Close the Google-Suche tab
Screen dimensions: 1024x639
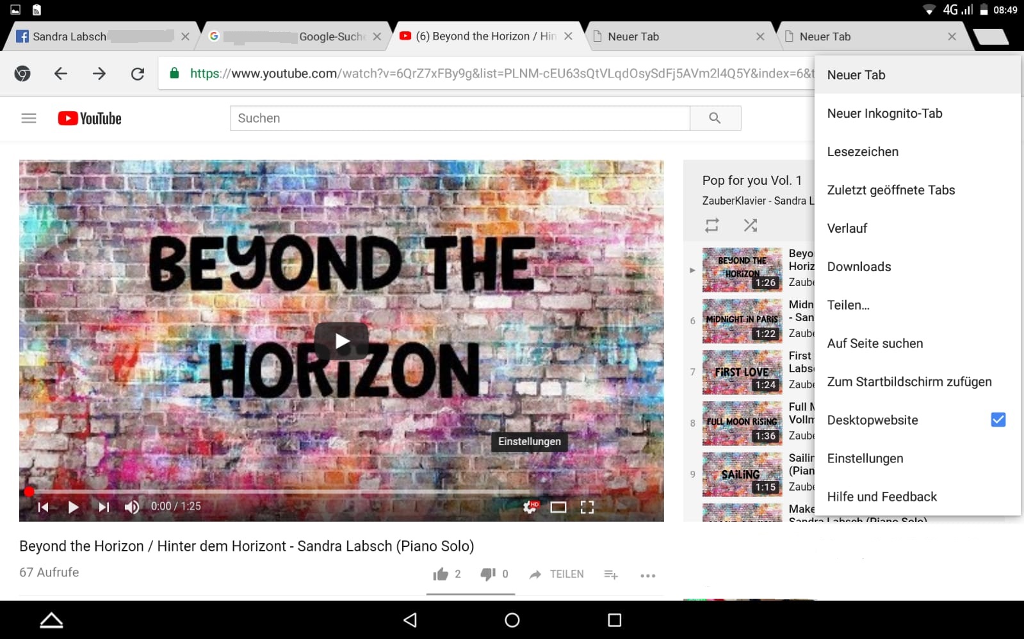tap(377, 36)
